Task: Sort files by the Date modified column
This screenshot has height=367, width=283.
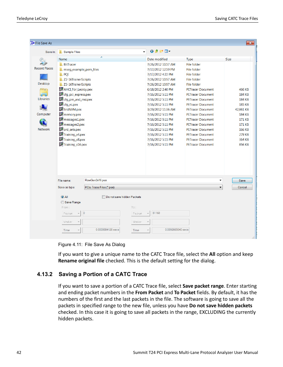Action: point(157,59)
